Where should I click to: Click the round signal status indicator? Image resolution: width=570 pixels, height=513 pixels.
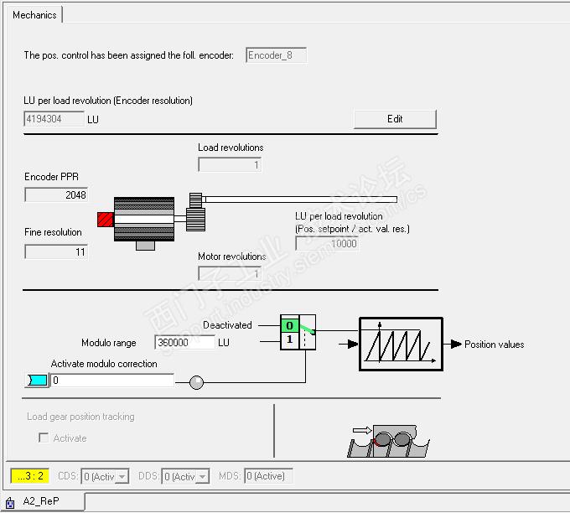point(196,382)
